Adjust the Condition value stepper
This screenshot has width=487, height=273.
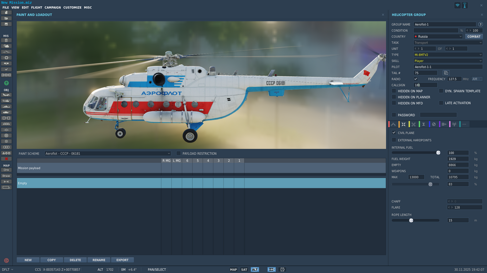pyautogui.click(x=474, y=31)
